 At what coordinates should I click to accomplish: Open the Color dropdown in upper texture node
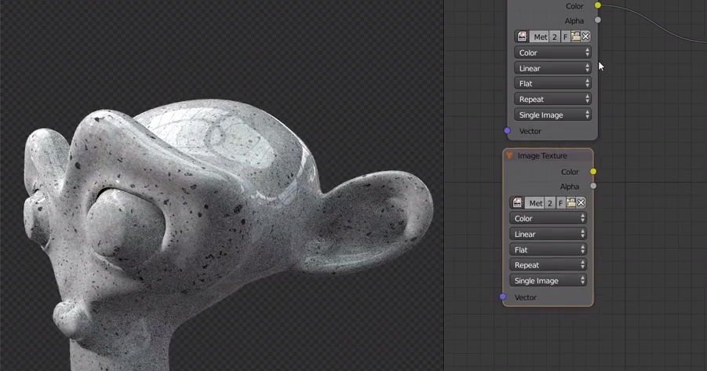tap(552, 53)
